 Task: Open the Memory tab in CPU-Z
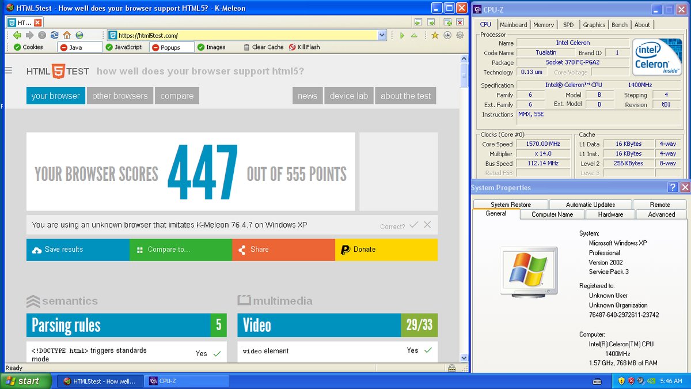click(544, 25)
